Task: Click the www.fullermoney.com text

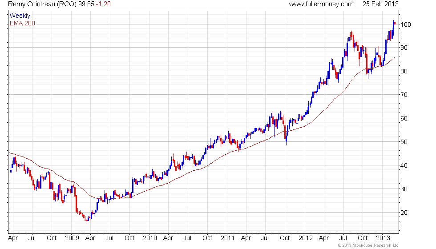Action: click(321, 4)
